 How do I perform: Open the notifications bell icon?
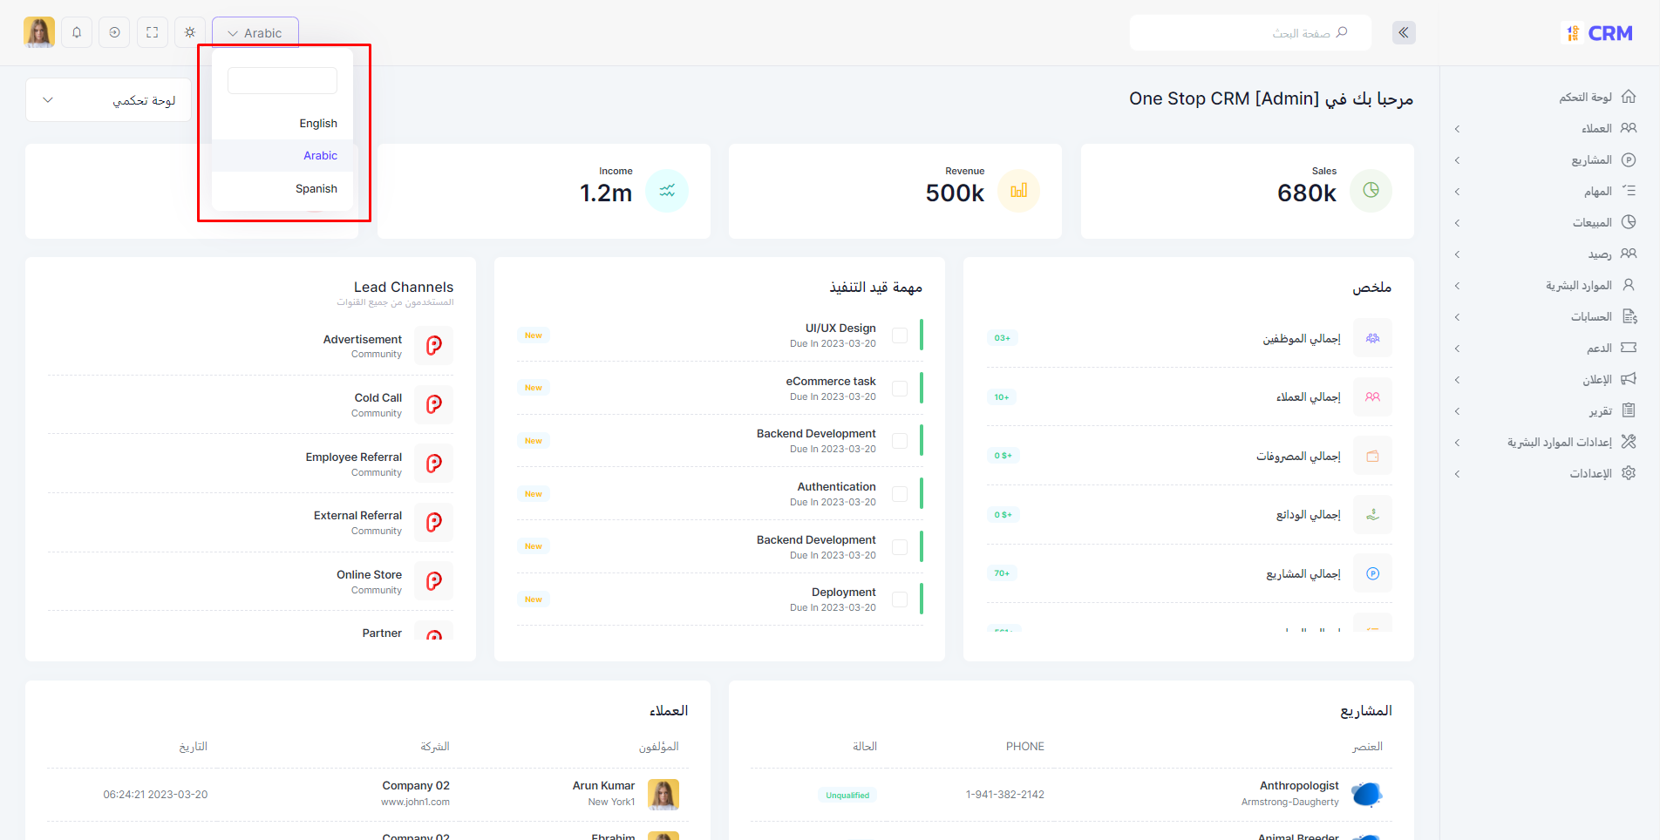tap(77, 32)
